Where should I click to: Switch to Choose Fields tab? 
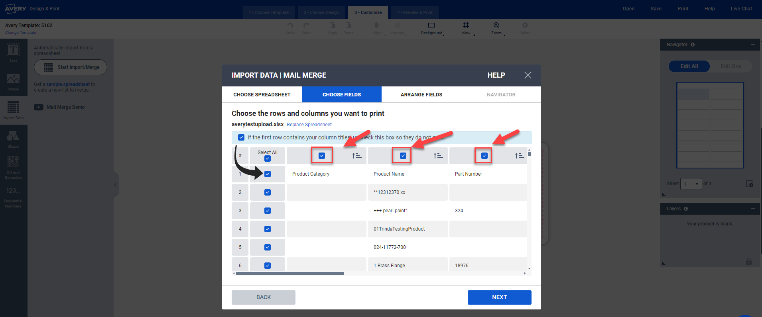[342, 95]
